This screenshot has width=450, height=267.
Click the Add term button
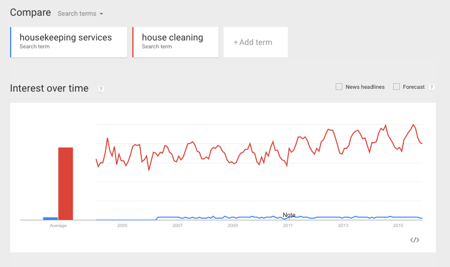tap(256, 42)
